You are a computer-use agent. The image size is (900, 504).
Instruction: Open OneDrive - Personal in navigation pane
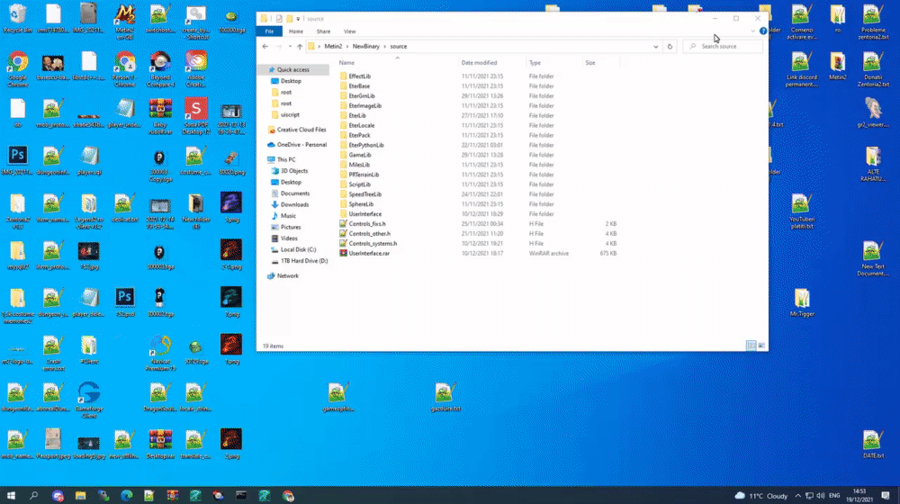301,145
